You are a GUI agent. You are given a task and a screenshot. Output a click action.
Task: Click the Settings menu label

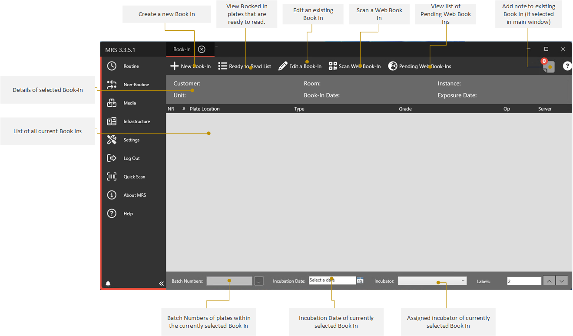point(132,140)
